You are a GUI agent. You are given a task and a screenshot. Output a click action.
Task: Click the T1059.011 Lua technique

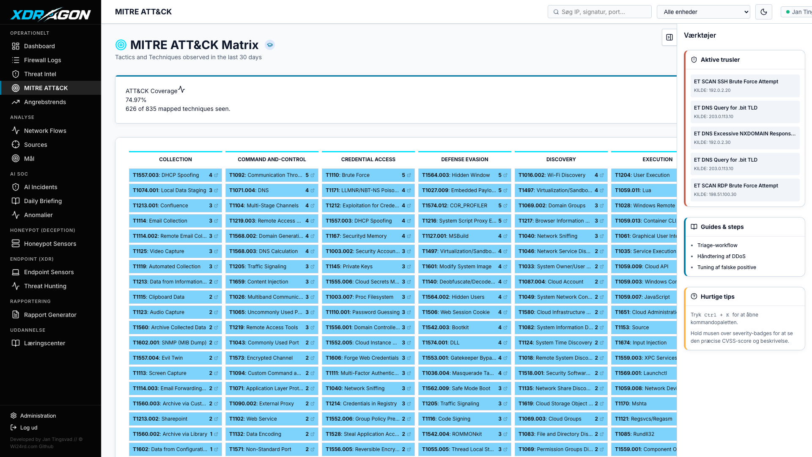point(644,190)
